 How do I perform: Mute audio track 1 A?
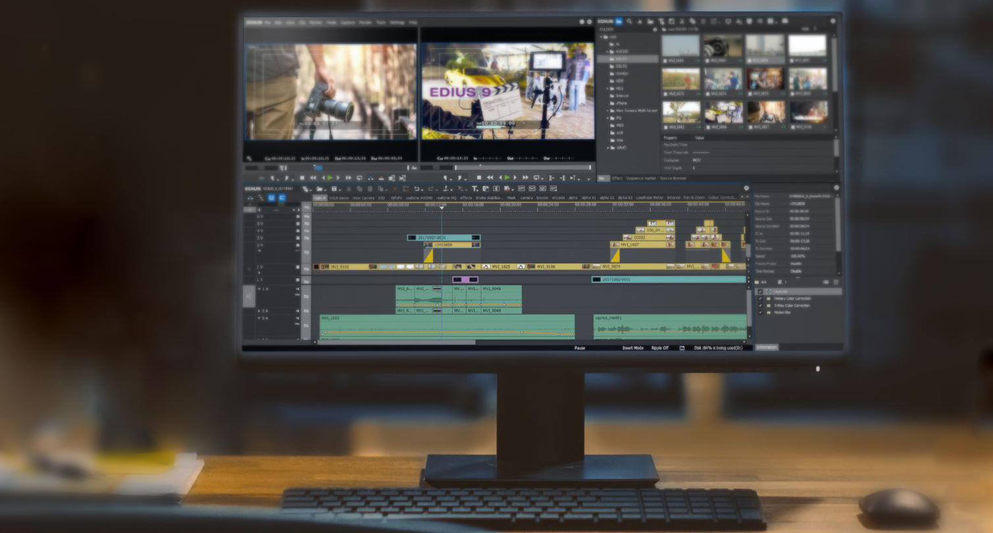click(x=297, y=289)
